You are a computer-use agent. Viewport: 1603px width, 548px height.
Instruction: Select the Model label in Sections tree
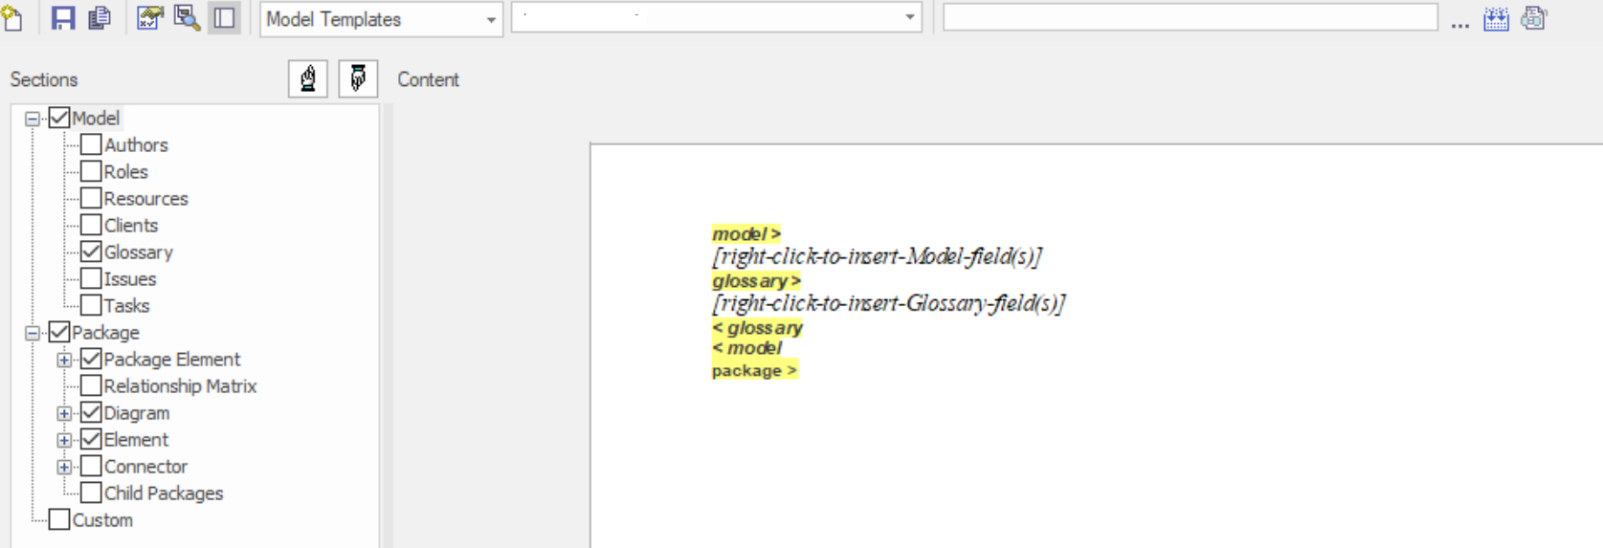click(x=96, y=118)
